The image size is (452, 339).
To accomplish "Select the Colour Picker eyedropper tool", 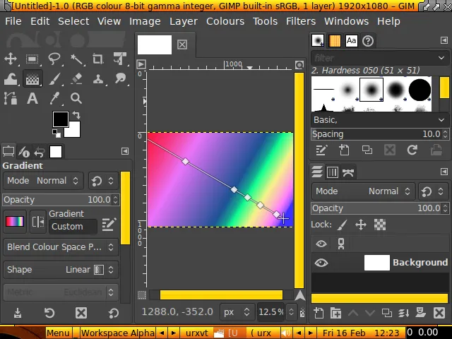I will point(54,99).
